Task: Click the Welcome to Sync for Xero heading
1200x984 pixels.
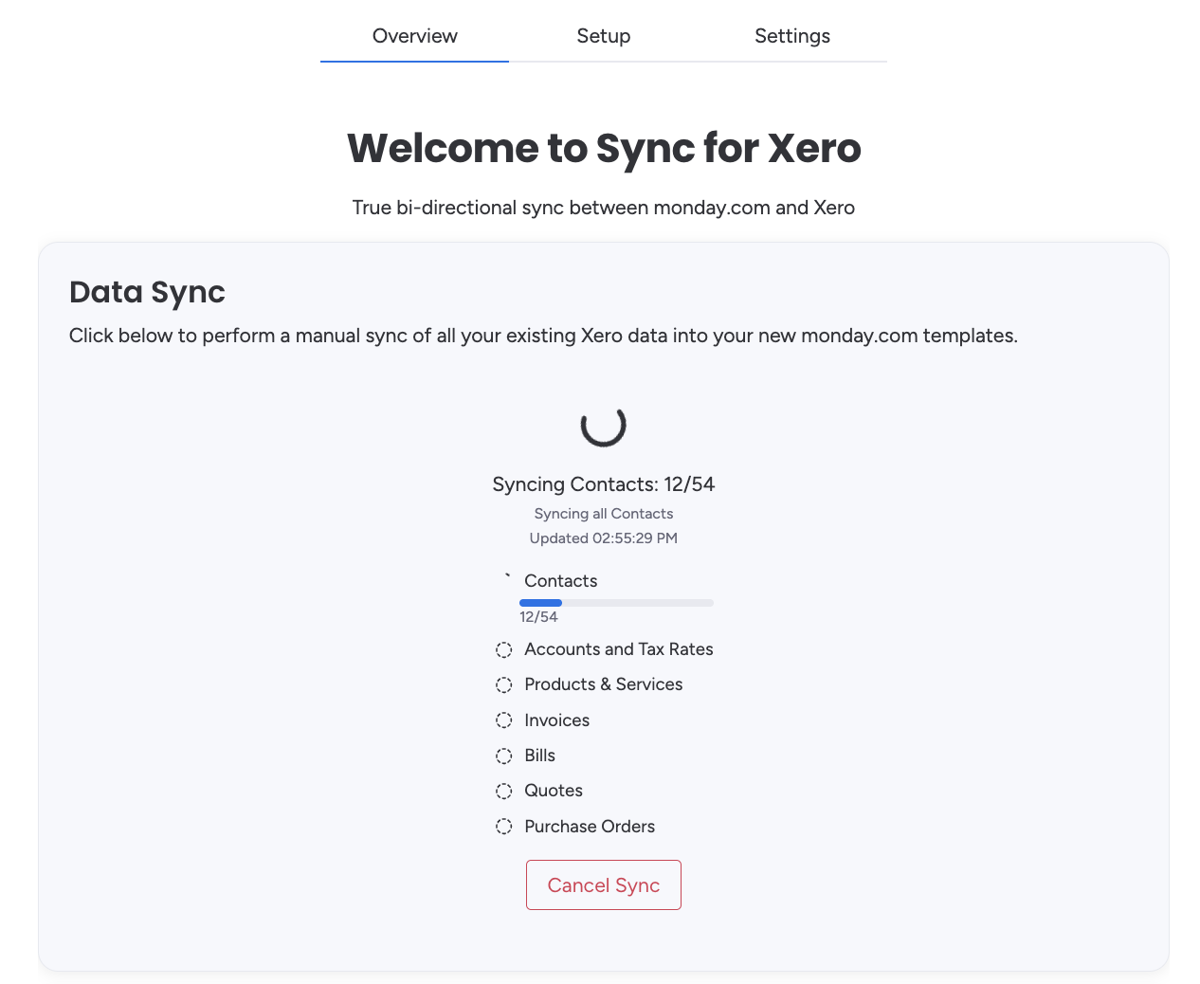Action: 604,148
